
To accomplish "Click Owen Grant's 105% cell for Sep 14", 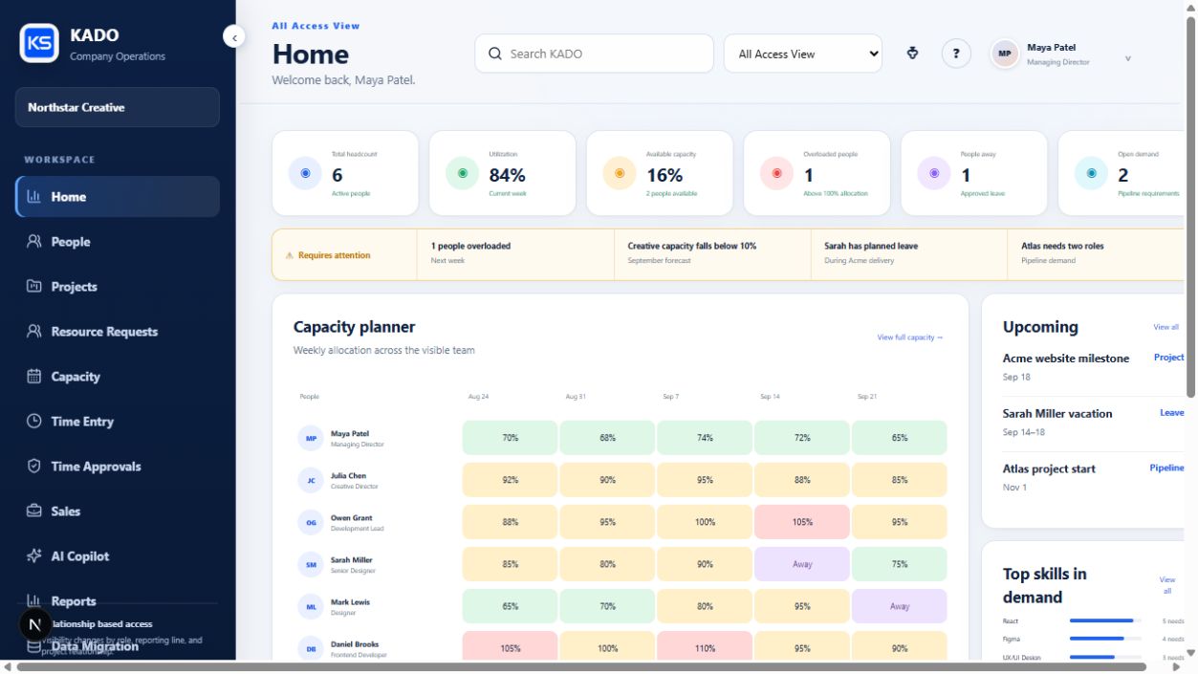I will [x=802, y=522].
